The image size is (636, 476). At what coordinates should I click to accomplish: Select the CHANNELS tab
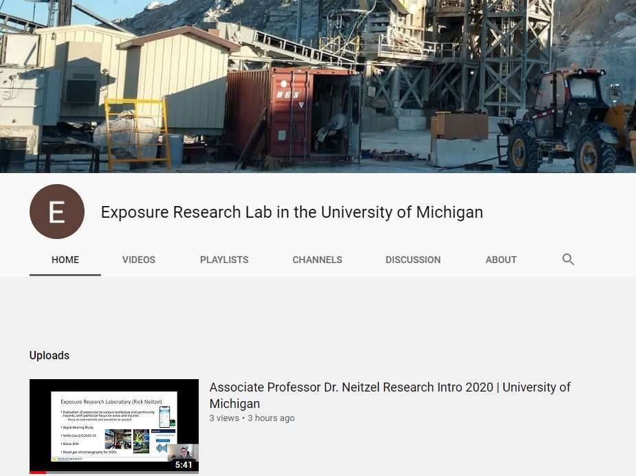[x=317, y=260]
